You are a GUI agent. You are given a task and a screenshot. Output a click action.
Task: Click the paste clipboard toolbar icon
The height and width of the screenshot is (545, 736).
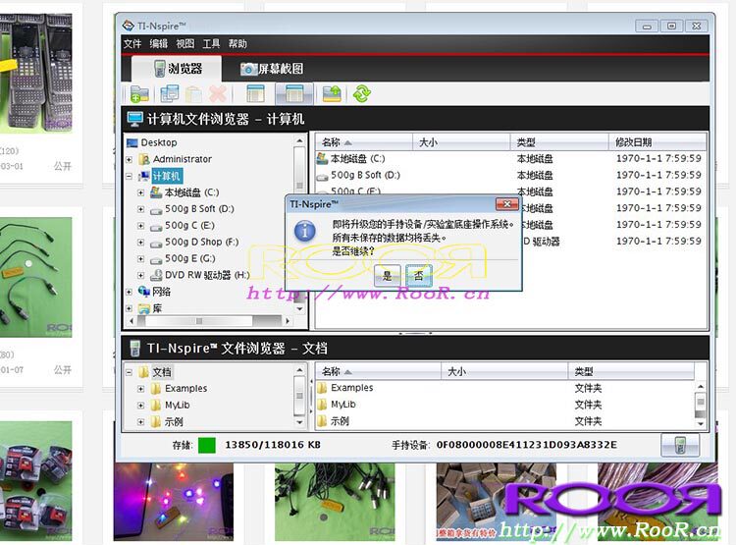coord(193,94)
